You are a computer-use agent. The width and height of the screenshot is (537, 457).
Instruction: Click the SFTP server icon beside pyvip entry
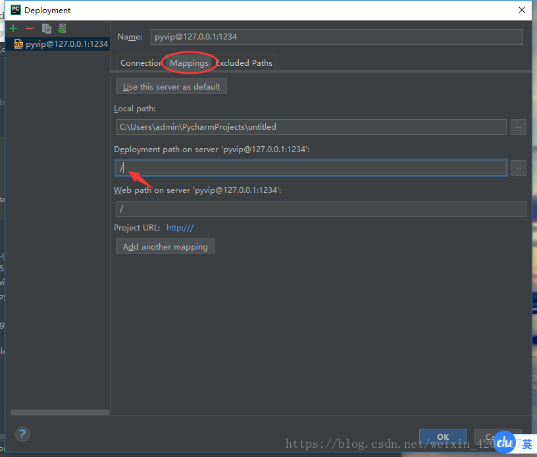(x=18, y=44)
